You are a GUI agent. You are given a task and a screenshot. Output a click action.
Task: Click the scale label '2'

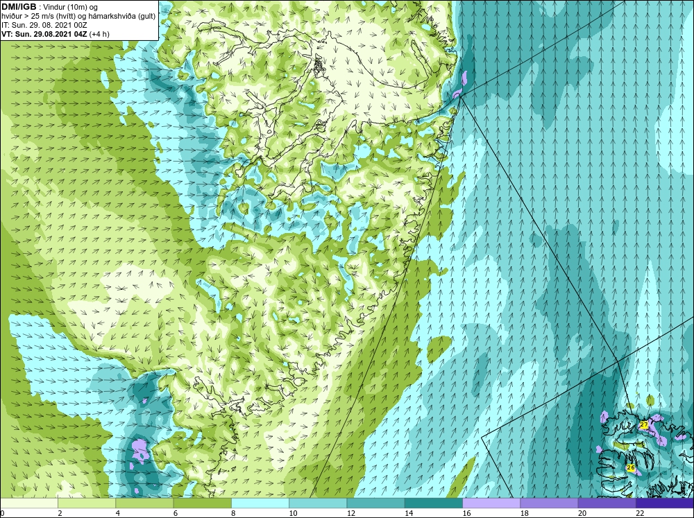pyautogui.click(x=60, y=513)
